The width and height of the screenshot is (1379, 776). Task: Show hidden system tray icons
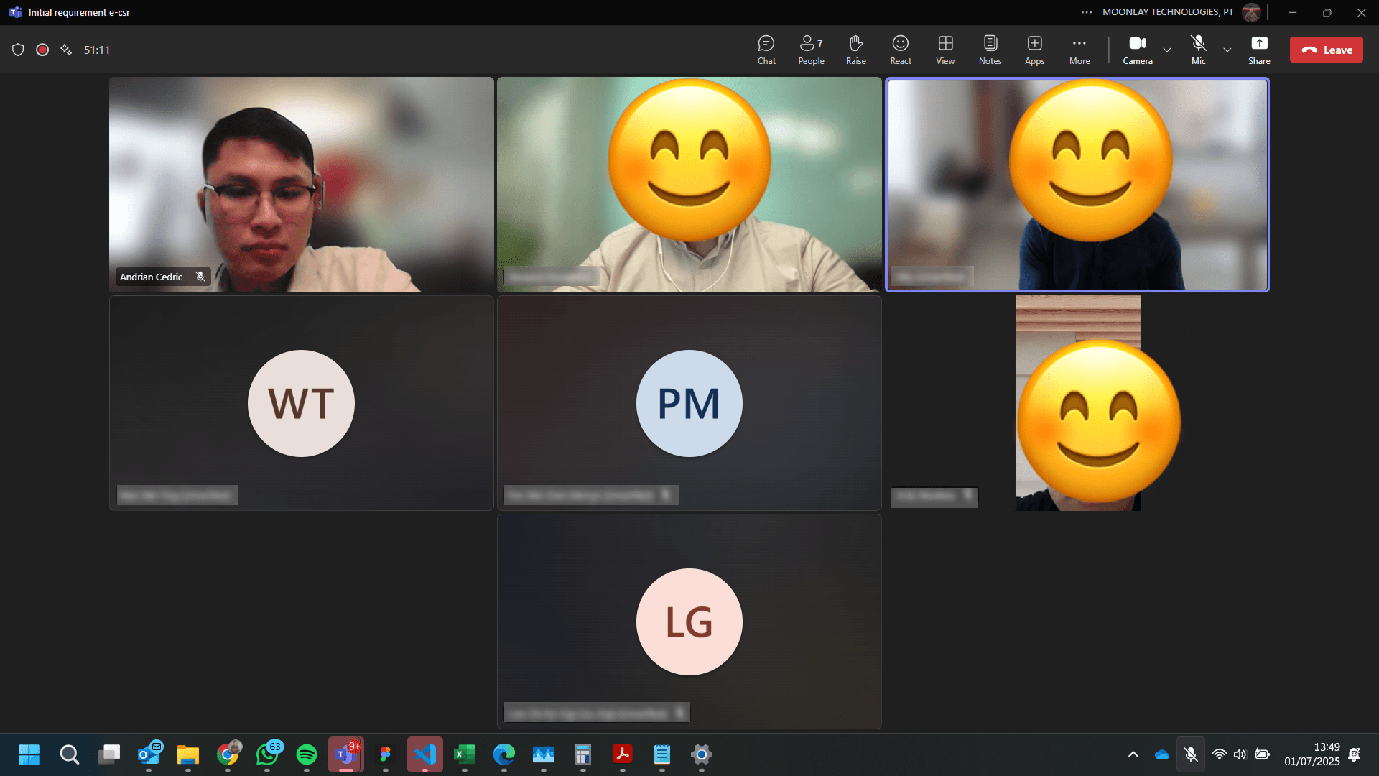tap(1133, 754)
